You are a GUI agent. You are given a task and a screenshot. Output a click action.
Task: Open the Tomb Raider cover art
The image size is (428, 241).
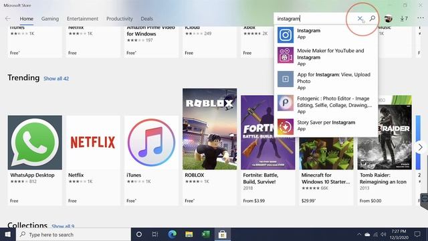point(385,133)
